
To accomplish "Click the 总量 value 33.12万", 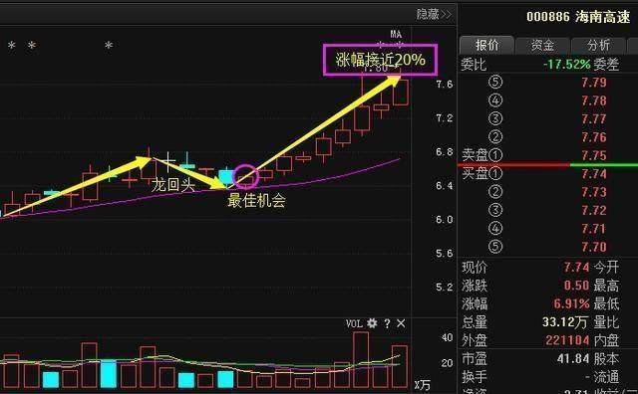I will tap(565, 322).
